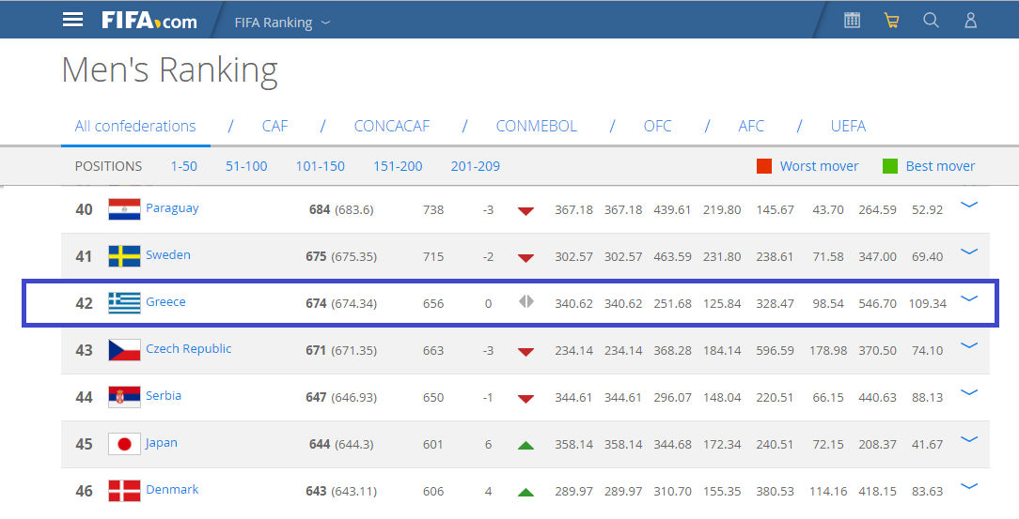Open the Czech Republic team link
The image size is (1019, 519).
[x=188, y=349]
